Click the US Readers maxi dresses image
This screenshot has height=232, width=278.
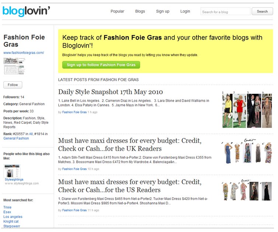(247, 190)
